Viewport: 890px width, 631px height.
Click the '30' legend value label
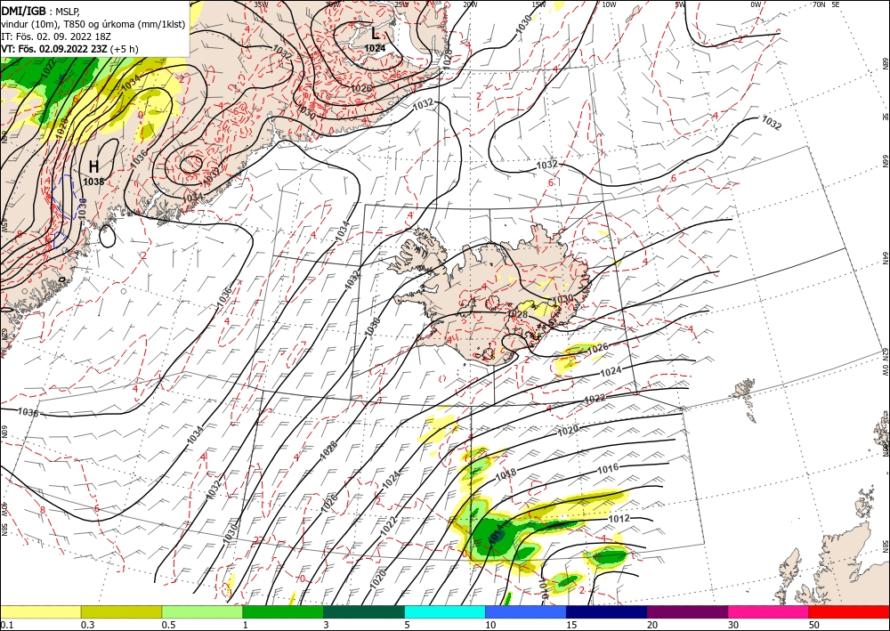tap(733, 625)
